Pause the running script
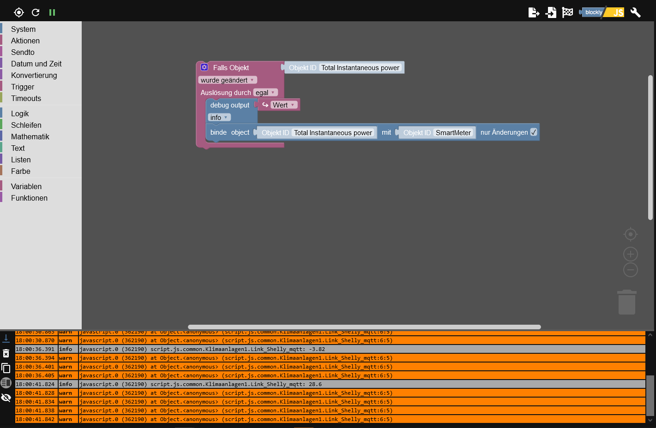The height and width of the screenshot is (428, 656). click(x=52, y=12)
